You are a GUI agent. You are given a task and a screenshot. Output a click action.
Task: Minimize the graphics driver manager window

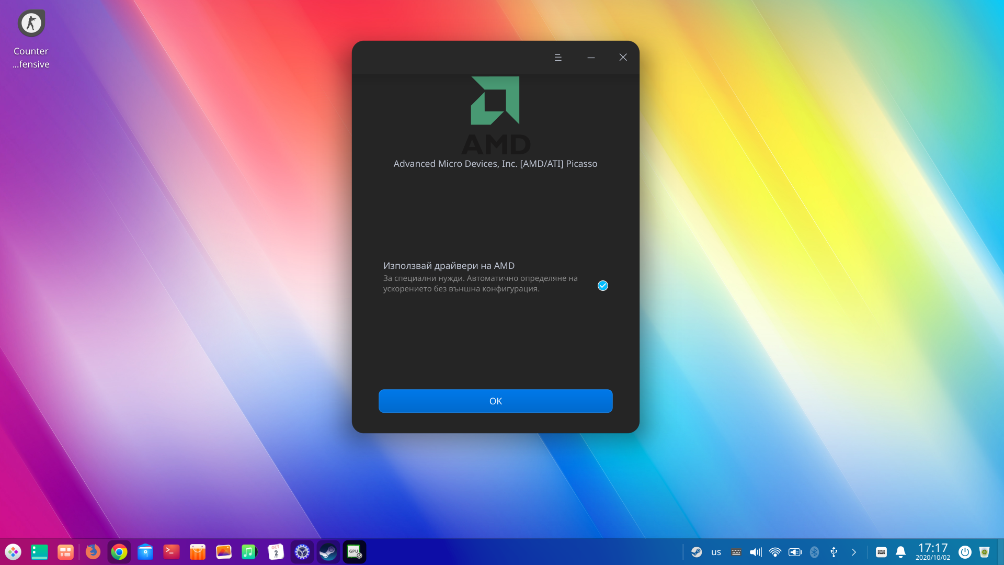click(591, 58)
